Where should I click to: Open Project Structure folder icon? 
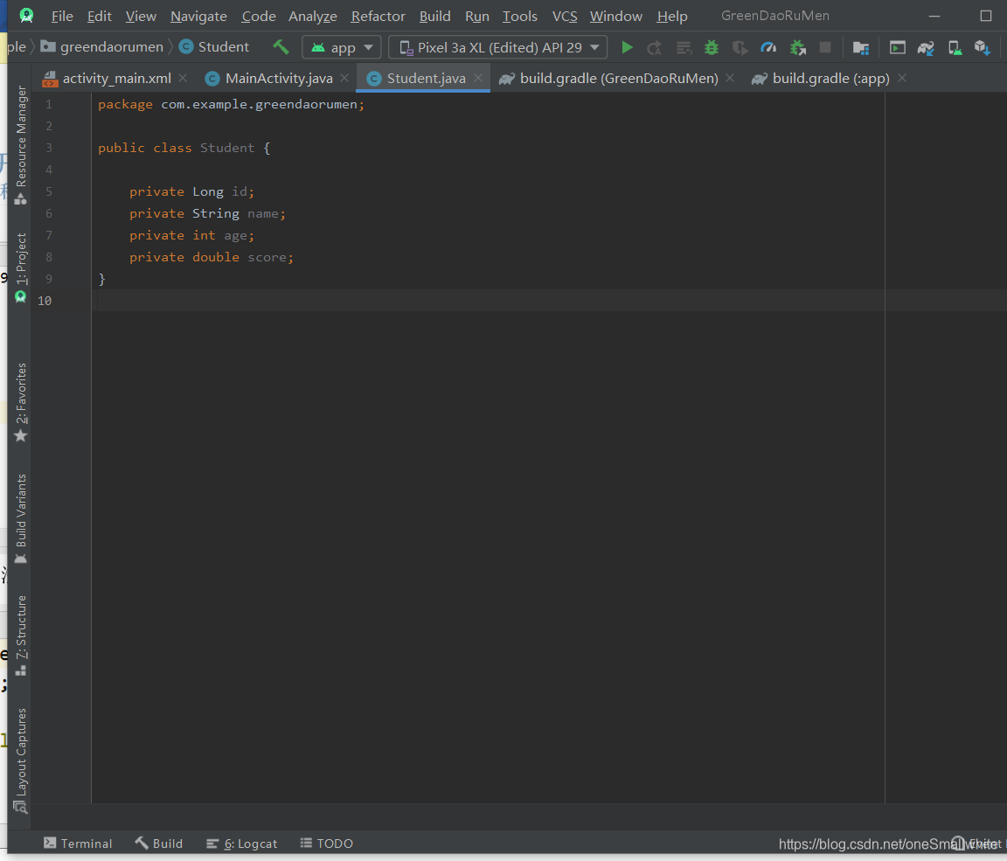pos(860,47)
